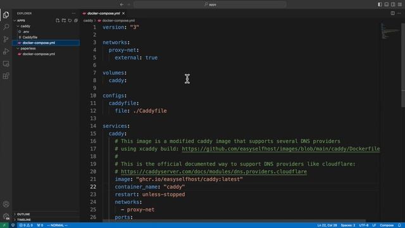
Task: Click './Caddyfile' value on line 12
Action: [x=150, y=111]
